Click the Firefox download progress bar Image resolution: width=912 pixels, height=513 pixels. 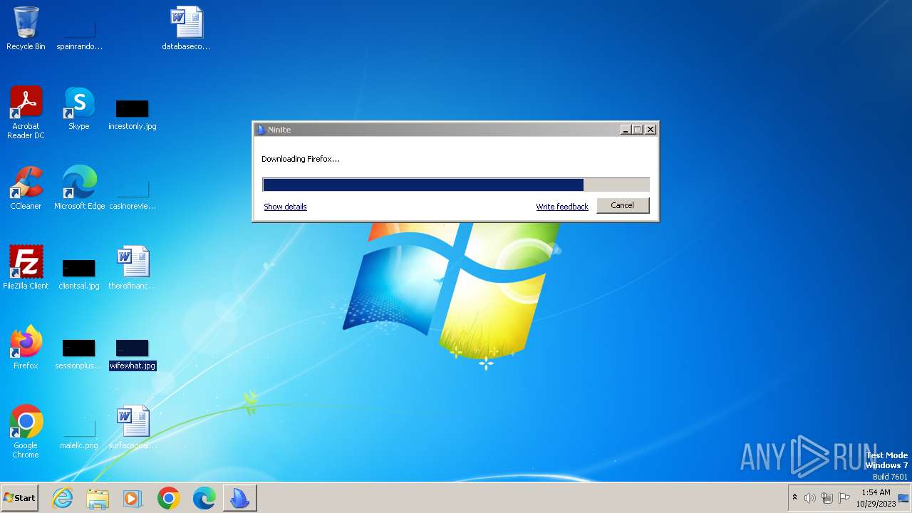click(456, 185)
